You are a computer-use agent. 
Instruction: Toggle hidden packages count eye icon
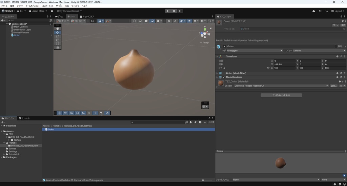pos(211,122)
